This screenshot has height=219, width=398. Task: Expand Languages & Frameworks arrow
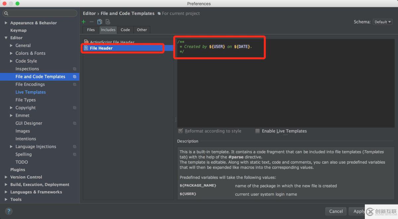click(x=6, y=192)
